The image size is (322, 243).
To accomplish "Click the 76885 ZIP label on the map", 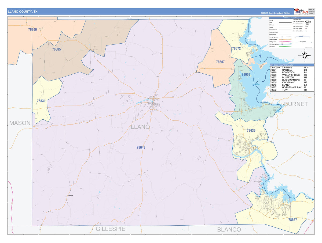I will [56, 49].
